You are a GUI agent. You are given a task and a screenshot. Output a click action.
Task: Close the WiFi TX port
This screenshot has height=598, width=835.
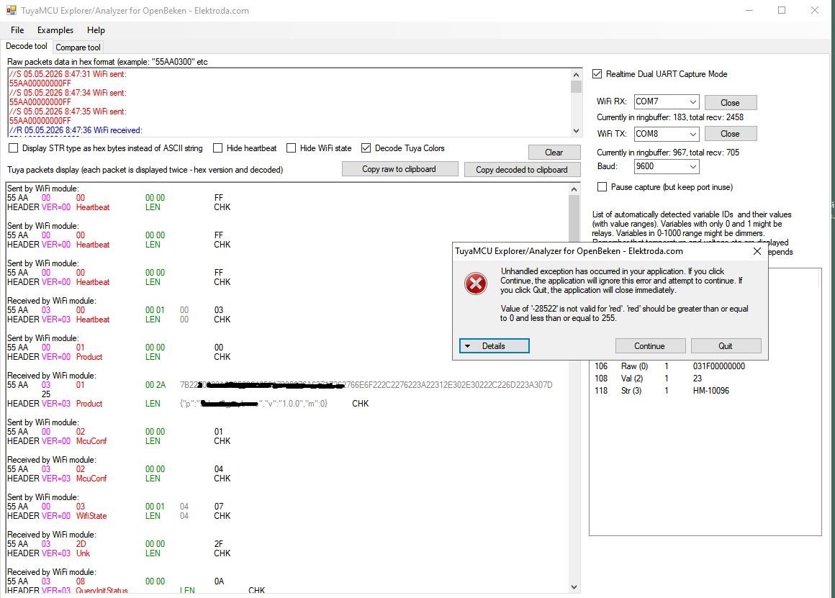(730, 134)
